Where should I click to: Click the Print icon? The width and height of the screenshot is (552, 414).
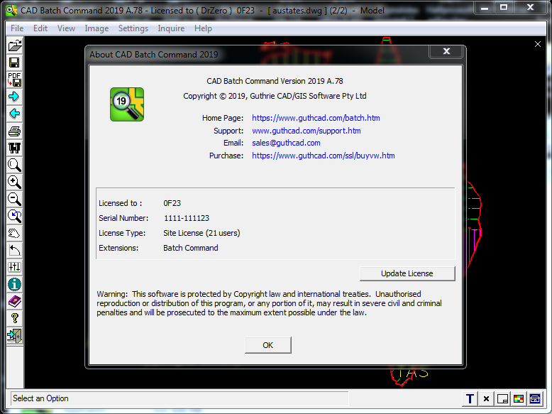coord(15,131)
